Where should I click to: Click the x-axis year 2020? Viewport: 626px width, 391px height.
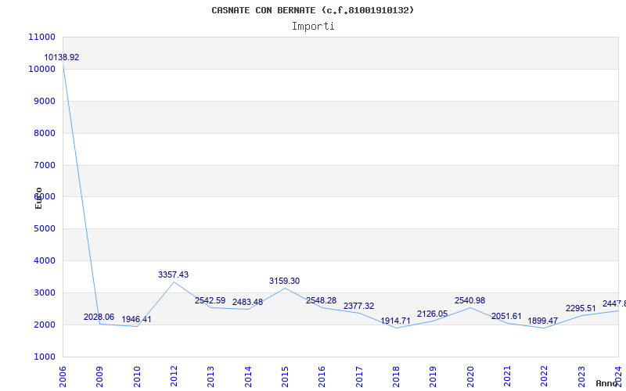coord(470,377)
